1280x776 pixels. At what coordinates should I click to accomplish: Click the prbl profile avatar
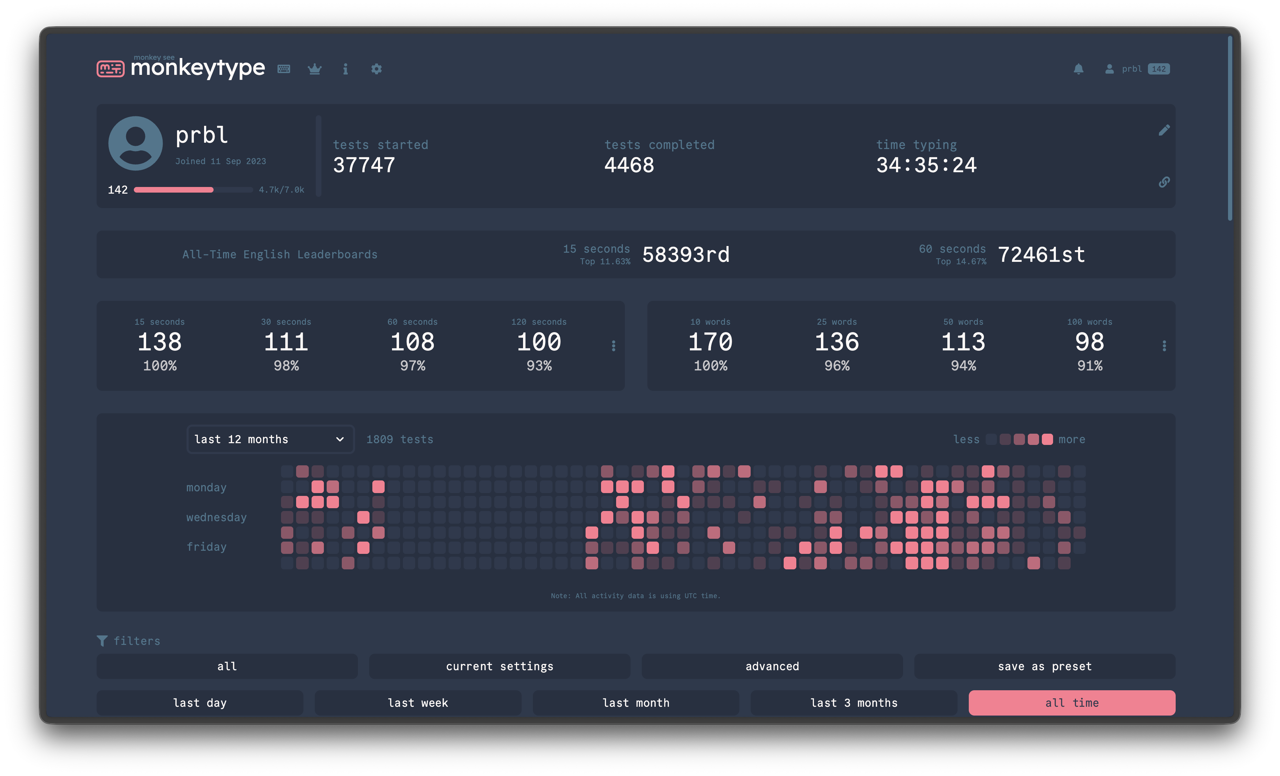[136, 143]
